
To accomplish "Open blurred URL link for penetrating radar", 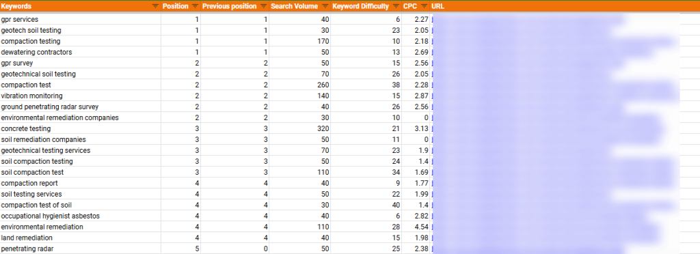I will [x=527, y=249].
